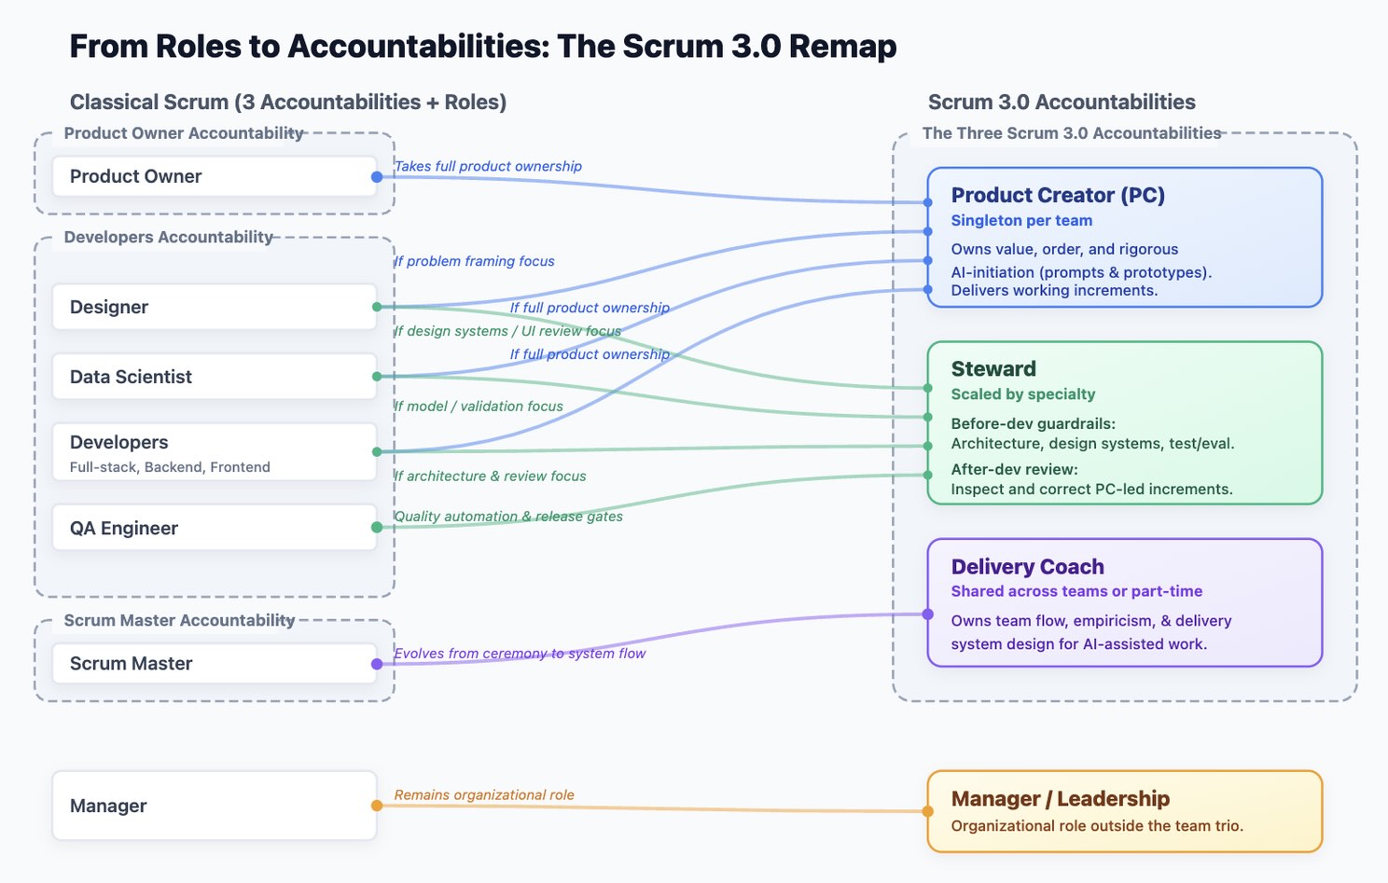1388x883 pixels.
Task: Click the blue connector dot beside Product Owner
Action: 376,175
